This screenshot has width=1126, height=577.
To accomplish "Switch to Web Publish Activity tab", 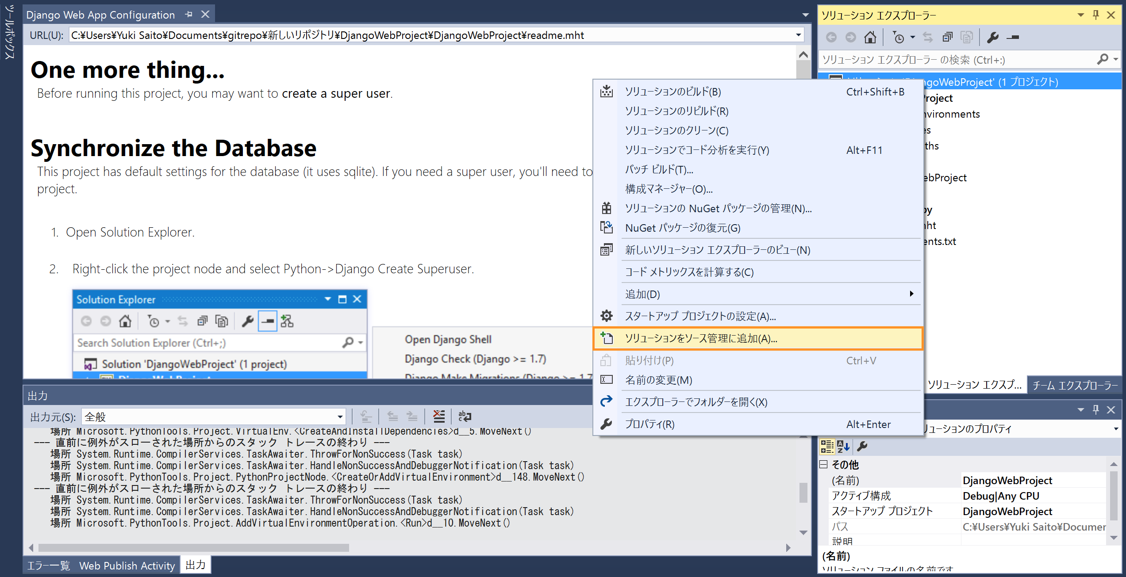I will [x=127, y=566].
